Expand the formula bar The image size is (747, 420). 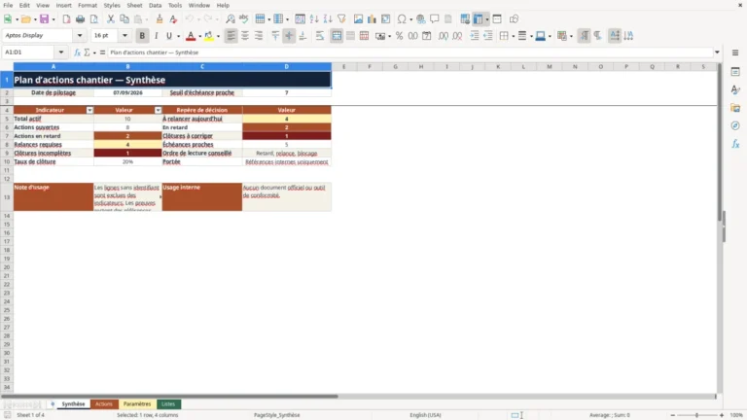(717, 52)
